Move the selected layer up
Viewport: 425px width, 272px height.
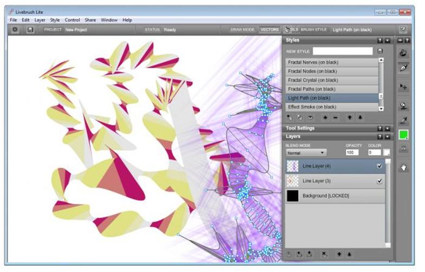coord(339,254)
